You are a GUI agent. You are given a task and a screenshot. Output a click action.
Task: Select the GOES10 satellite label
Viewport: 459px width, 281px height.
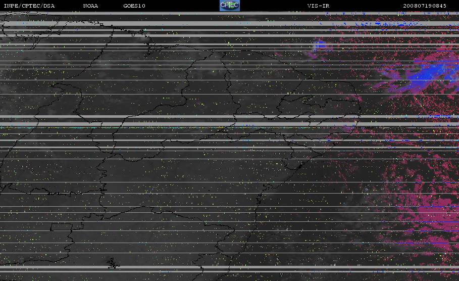tap(134, 6)
